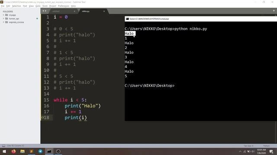Image resolution: width=277 pixels, height=155 pixels.
Task: Expand the myapp folder
Action: [3, 15]
